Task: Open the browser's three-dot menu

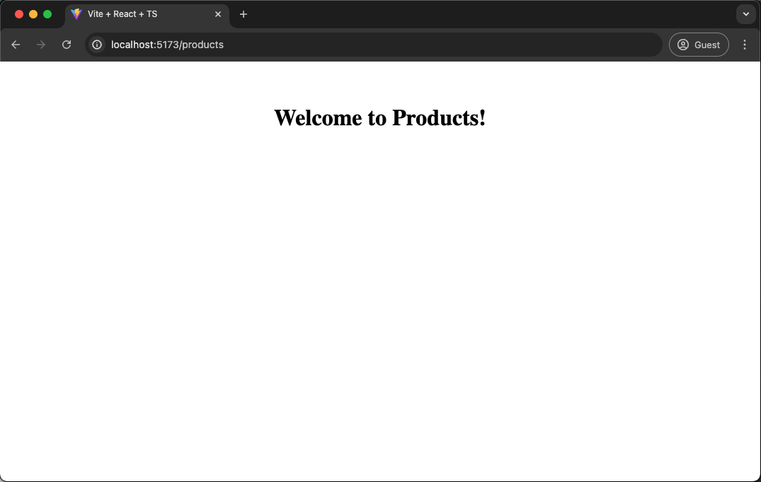Action: point(744,44)
